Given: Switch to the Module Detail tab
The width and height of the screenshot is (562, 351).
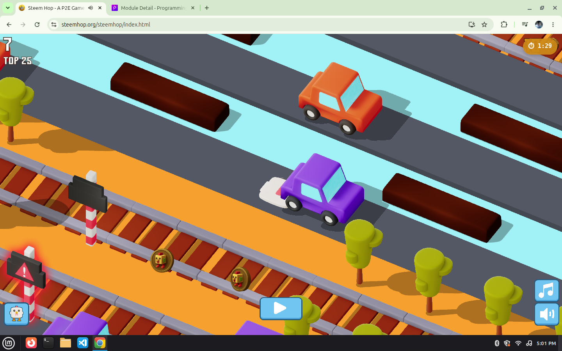Looking at the screenshot, I should pos(153,8).
